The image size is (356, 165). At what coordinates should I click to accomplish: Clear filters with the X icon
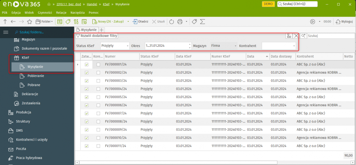296,36
